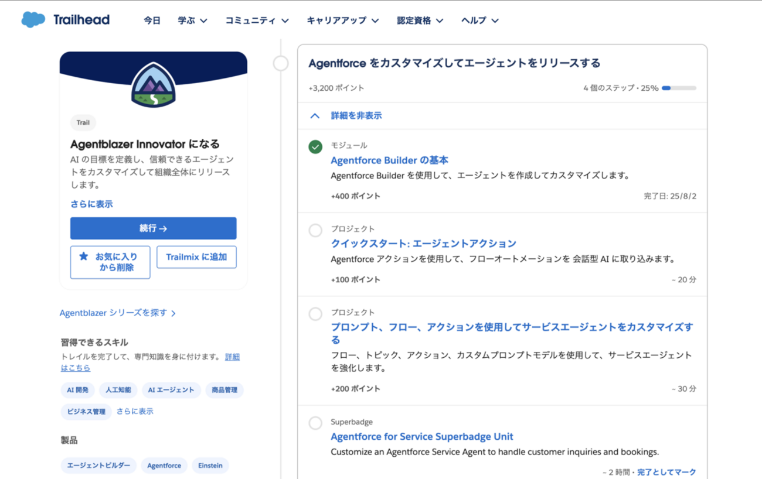Image resolution: width=762 pixels, height=479 pixels.
Task: Open クイックスタート: エージェントアクション project
Action: pos(423,244)
